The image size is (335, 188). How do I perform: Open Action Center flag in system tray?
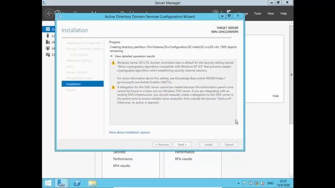(244, 183)
